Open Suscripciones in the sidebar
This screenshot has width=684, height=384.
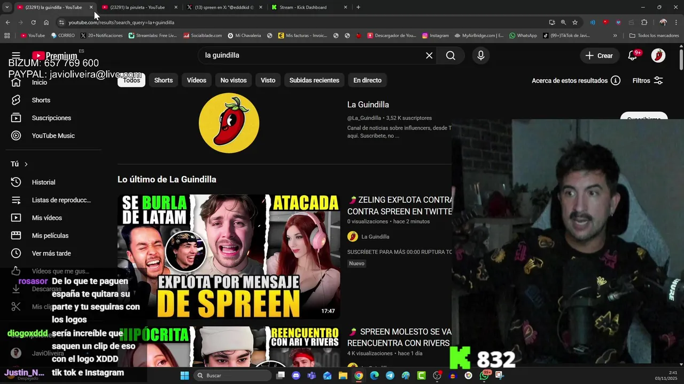51,118
